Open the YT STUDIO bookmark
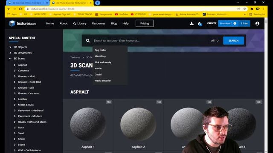273x153 pixels. pos(138,14)
